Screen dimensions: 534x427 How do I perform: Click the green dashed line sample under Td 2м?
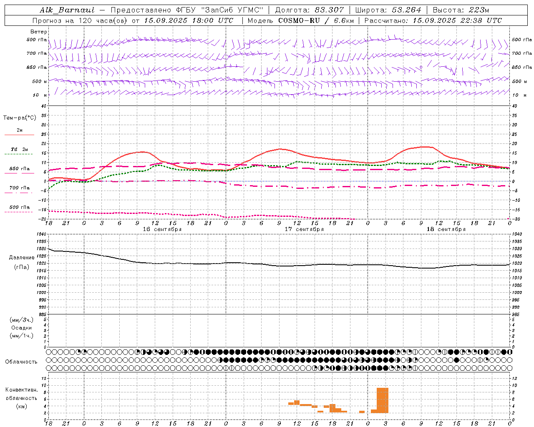[x=19, y=154]
